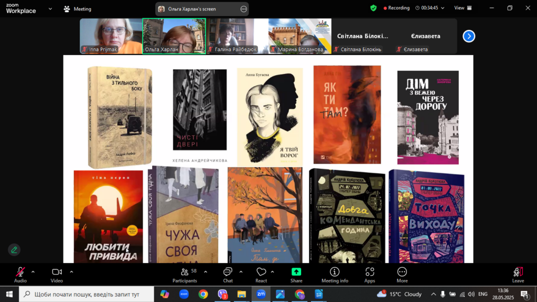
Task: Leave the meeting
Action: coord(518,275)
